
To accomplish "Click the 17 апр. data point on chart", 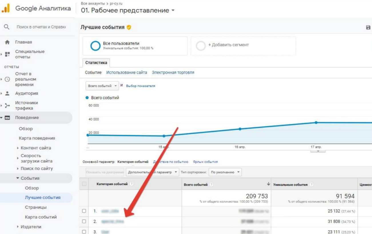I will pyautogui.click(x=316, y=123).
